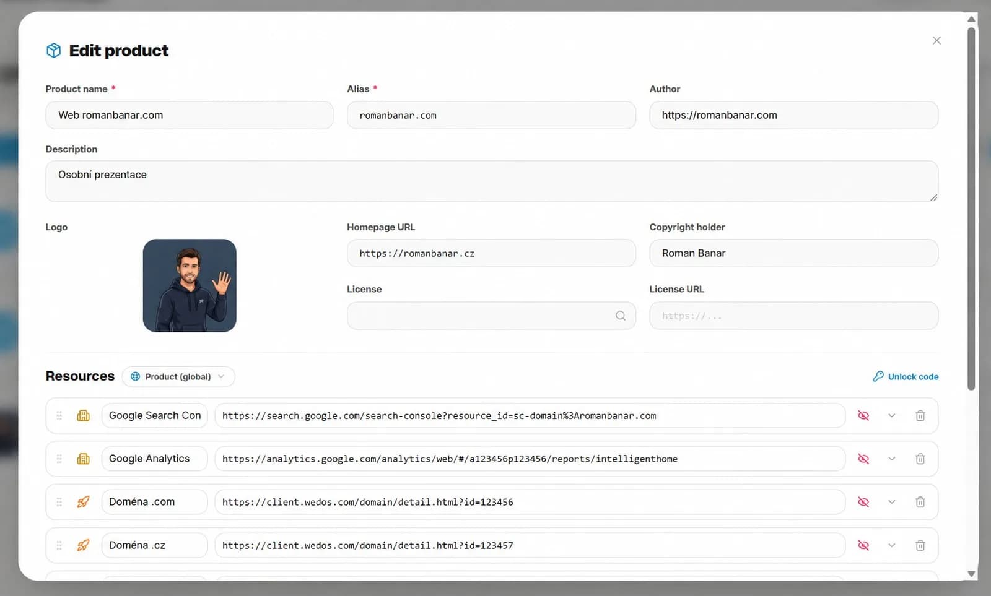
Task: Edit the Doména .cz URL field
Action: click(530, 545)
